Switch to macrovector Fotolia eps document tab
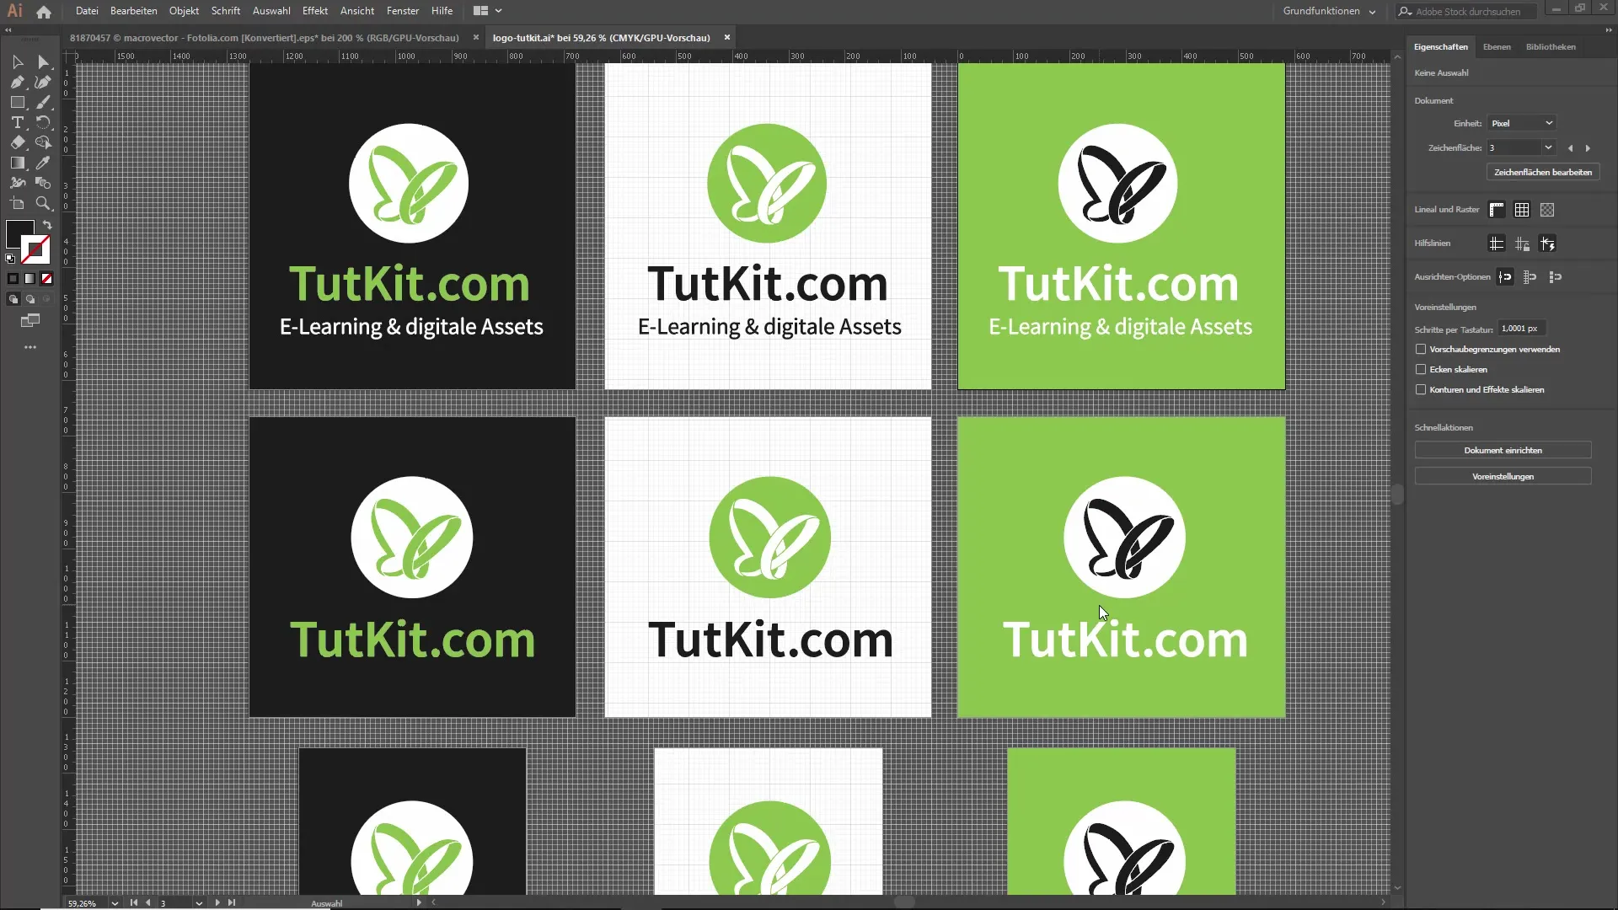The height and width of the screenshot is (910, 1618). tap(265, 38)
